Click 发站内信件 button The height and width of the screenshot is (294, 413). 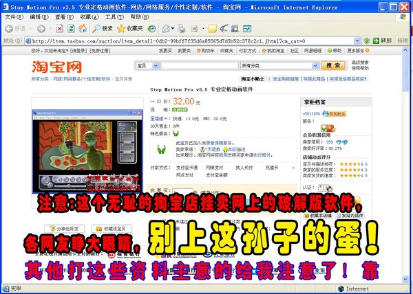(x=350, y=216)
